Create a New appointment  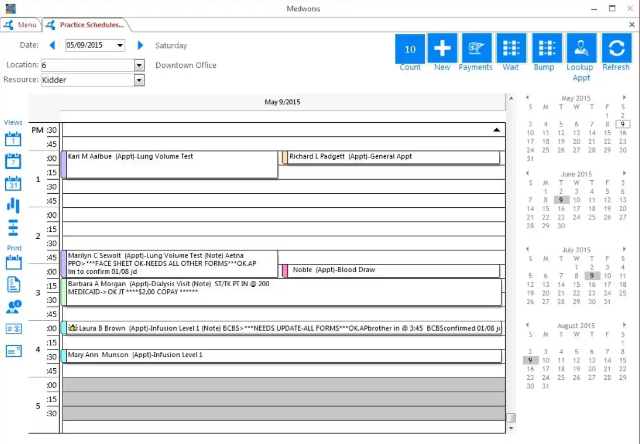442,48
